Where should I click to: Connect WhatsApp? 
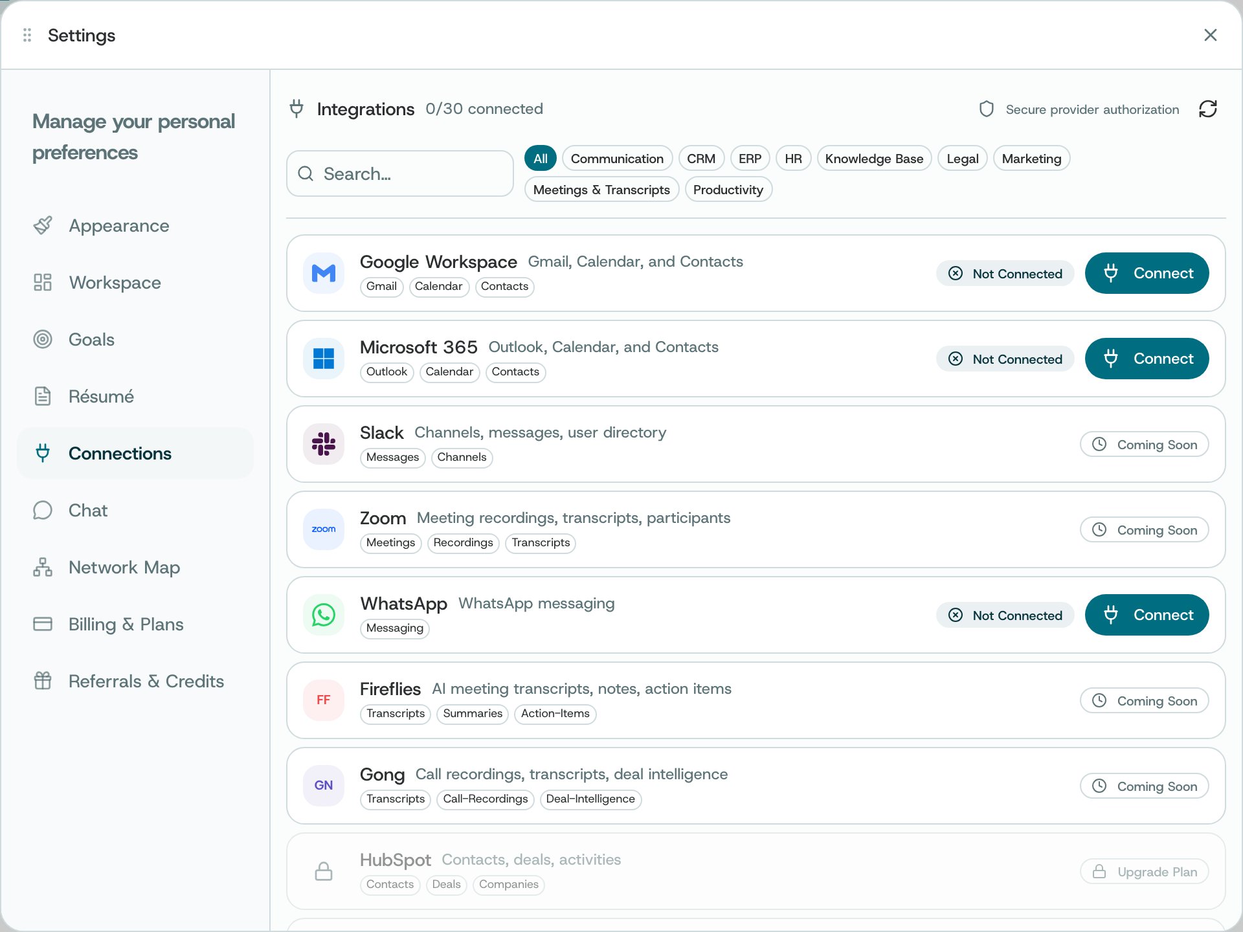click(1147, 615)
